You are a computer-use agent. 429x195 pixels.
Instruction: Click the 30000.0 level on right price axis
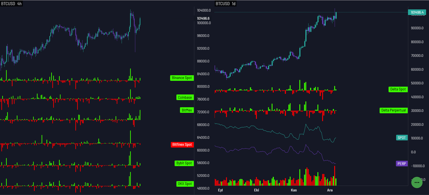pyautogui.click(x=416, y=111)
